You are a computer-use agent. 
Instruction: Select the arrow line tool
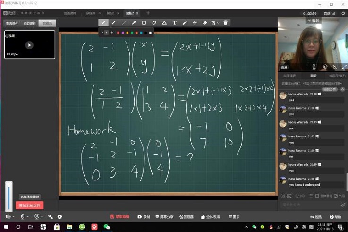point(134,23)
